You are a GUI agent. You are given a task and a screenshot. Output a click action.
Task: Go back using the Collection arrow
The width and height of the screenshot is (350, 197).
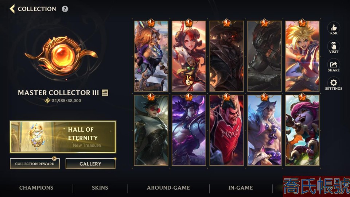12,9
